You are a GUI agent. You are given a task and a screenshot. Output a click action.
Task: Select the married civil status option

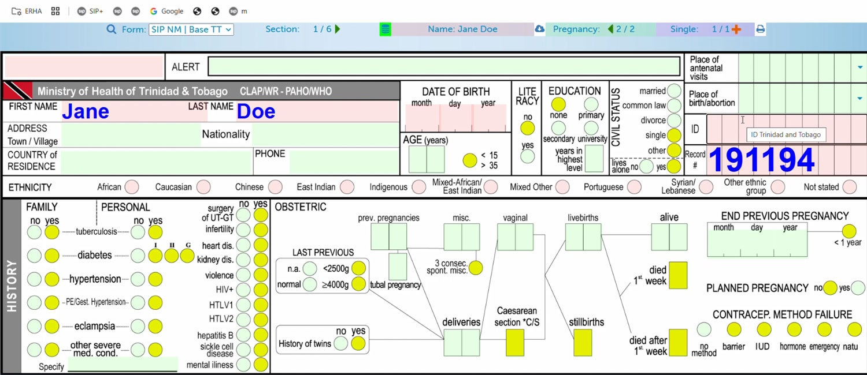point(674,91)
